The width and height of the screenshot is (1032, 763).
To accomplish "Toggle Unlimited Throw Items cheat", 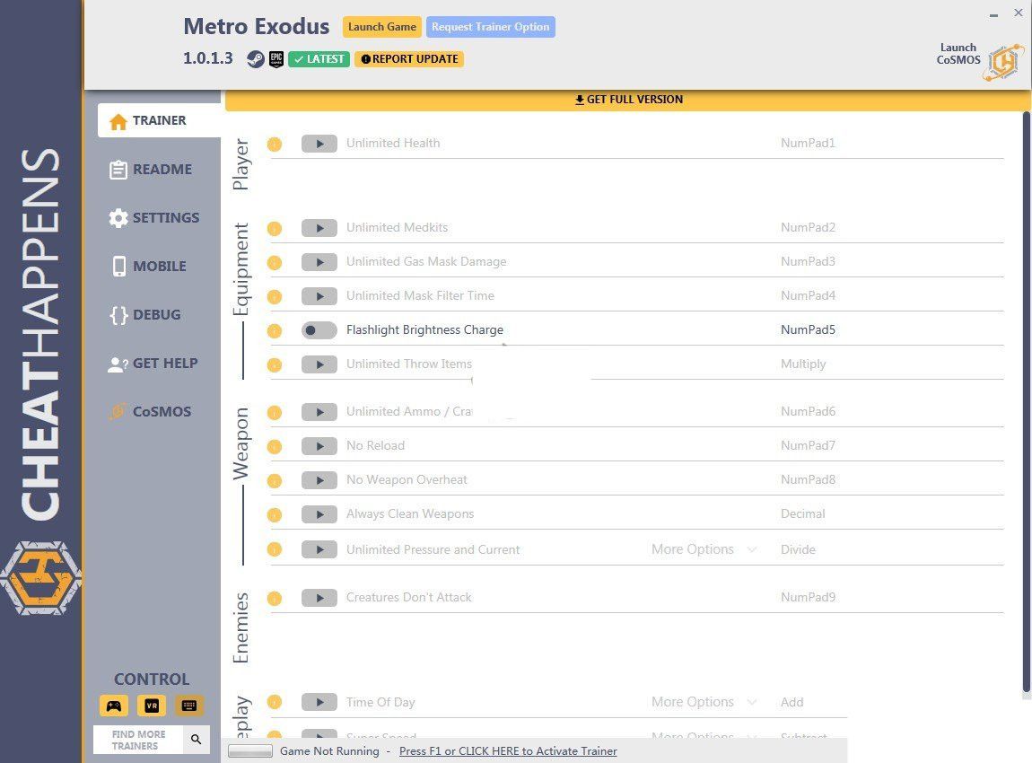I will point(319,364).
